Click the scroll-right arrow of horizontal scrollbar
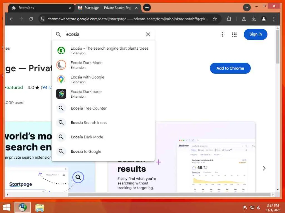 (273, 194)
